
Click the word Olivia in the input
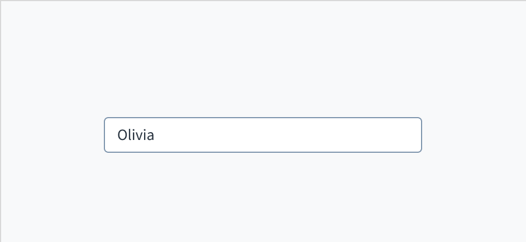tap(135, 135)
